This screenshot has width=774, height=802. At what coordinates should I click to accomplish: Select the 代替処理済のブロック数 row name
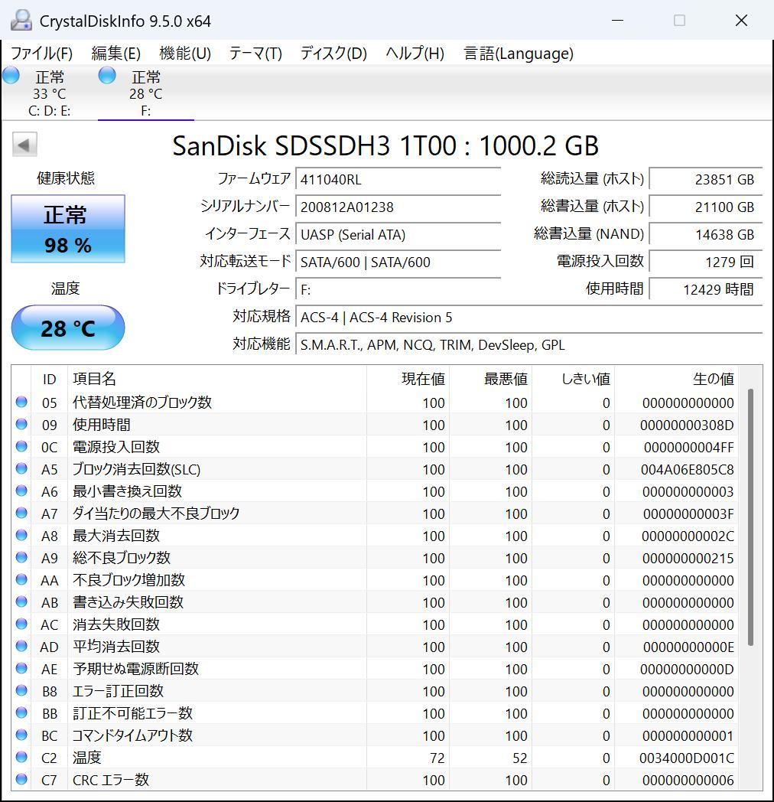tap(142, 403)
